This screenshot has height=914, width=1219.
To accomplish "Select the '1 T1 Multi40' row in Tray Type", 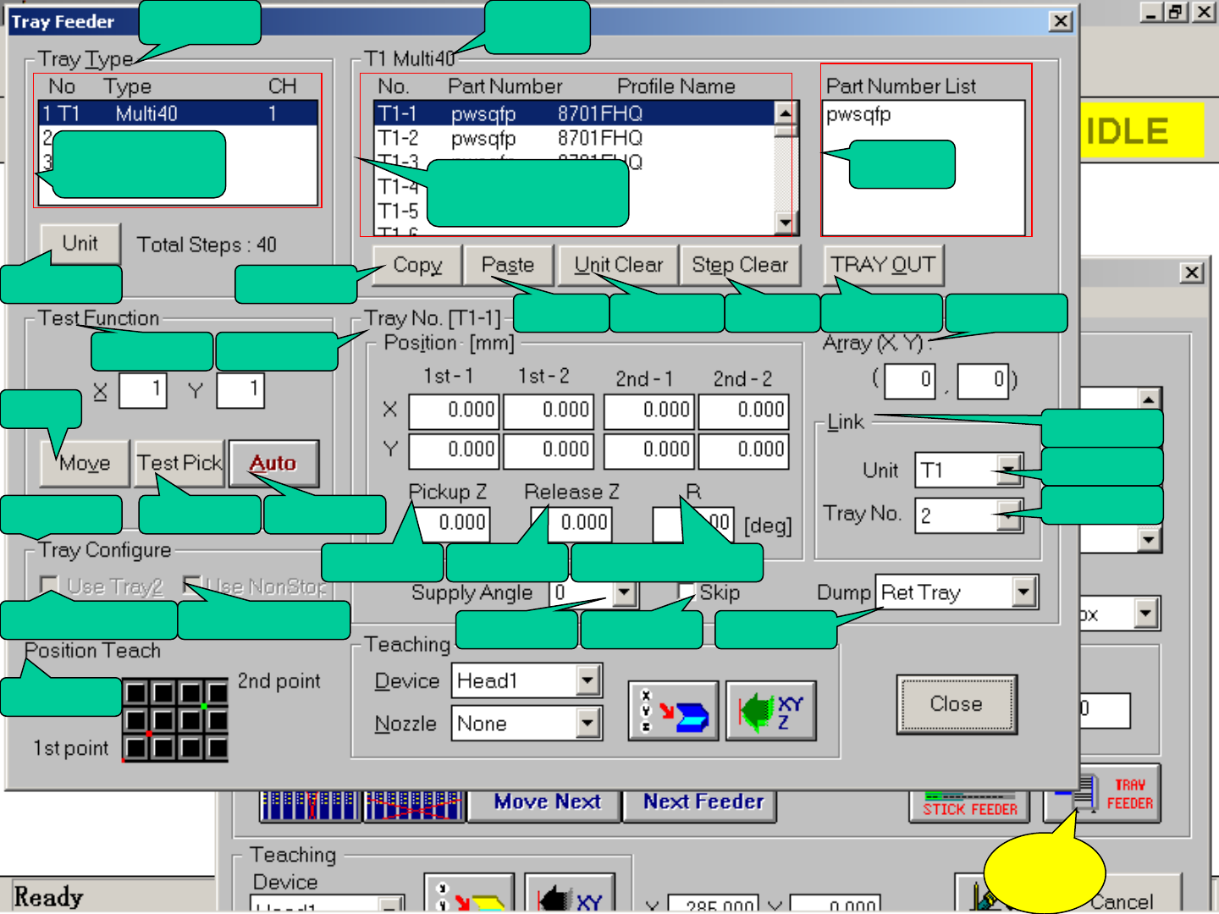I will [x=177, y=113].
